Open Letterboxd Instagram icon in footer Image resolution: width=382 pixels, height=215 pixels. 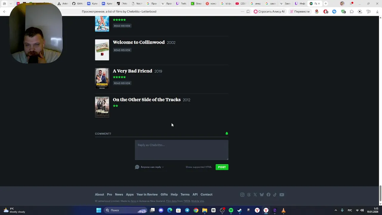(x=242, y=195)
